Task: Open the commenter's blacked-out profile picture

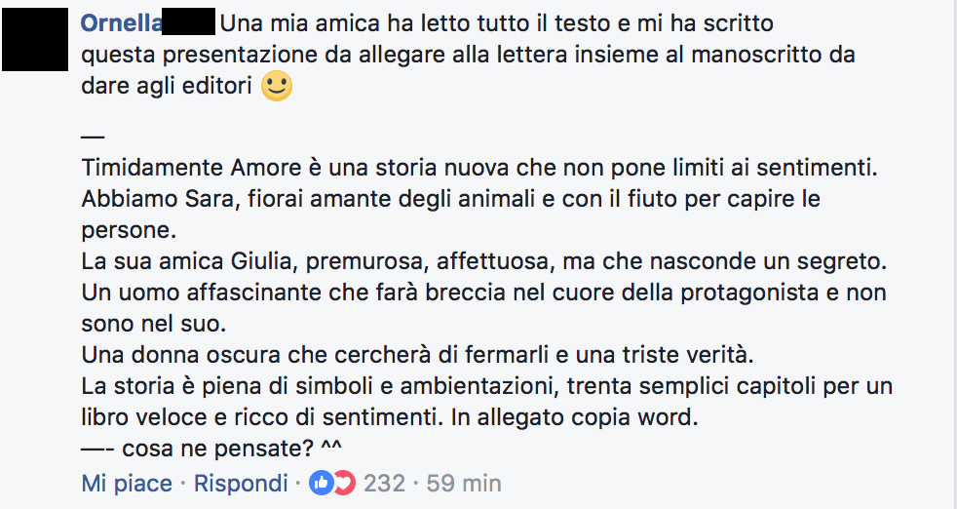Action: (x=35, y=39)
